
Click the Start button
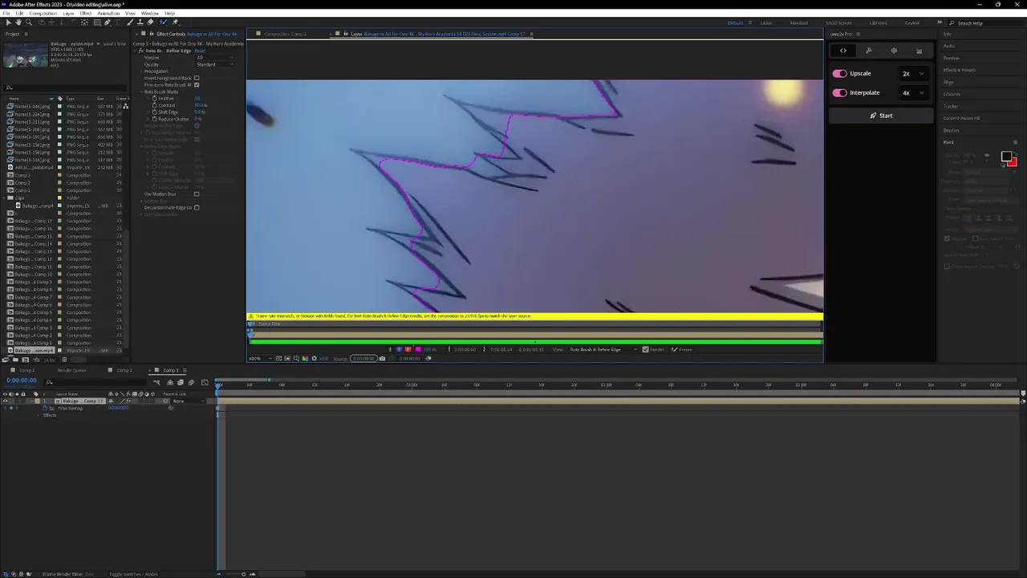(881, 116)
